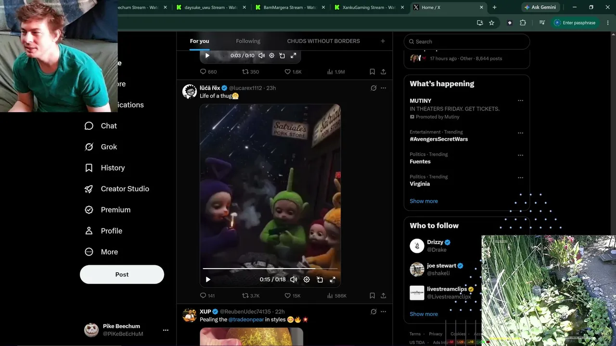Share the Life of a thug post
The image size is (616, 346).
384,296
